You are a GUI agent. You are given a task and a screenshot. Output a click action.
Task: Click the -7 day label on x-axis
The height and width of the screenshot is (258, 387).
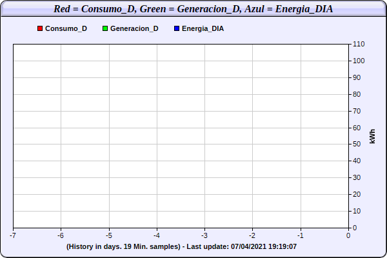(x=13, y=235)
